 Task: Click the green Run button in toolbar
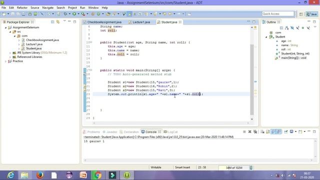(74, 14)
